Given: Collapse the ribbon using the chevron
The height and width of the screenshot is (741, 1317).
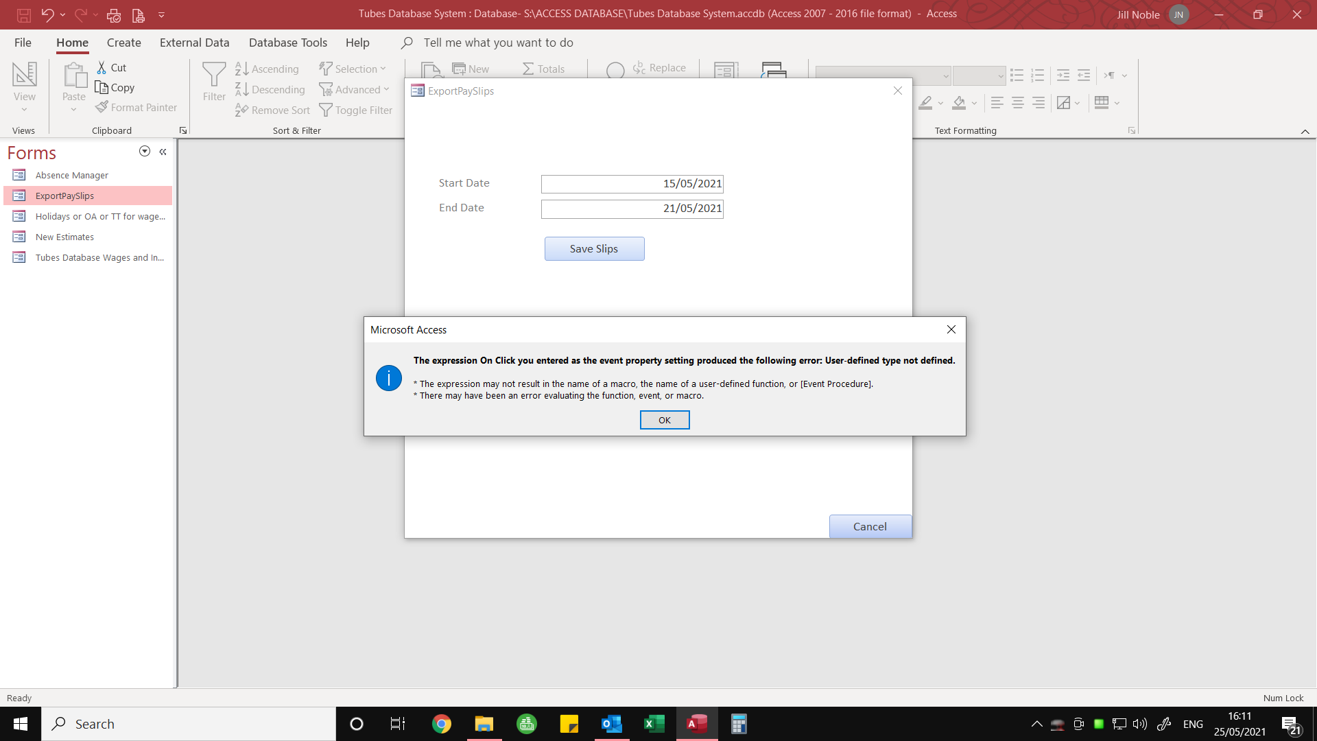Looking at the screenshot, I should 1305,131.
